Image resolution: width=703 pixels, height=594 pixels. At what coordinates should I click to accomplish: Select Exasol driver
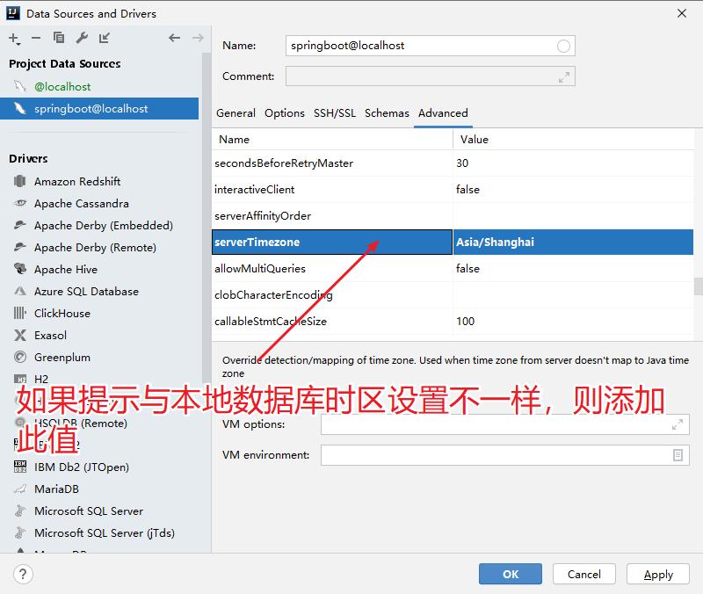coord(50,336)
